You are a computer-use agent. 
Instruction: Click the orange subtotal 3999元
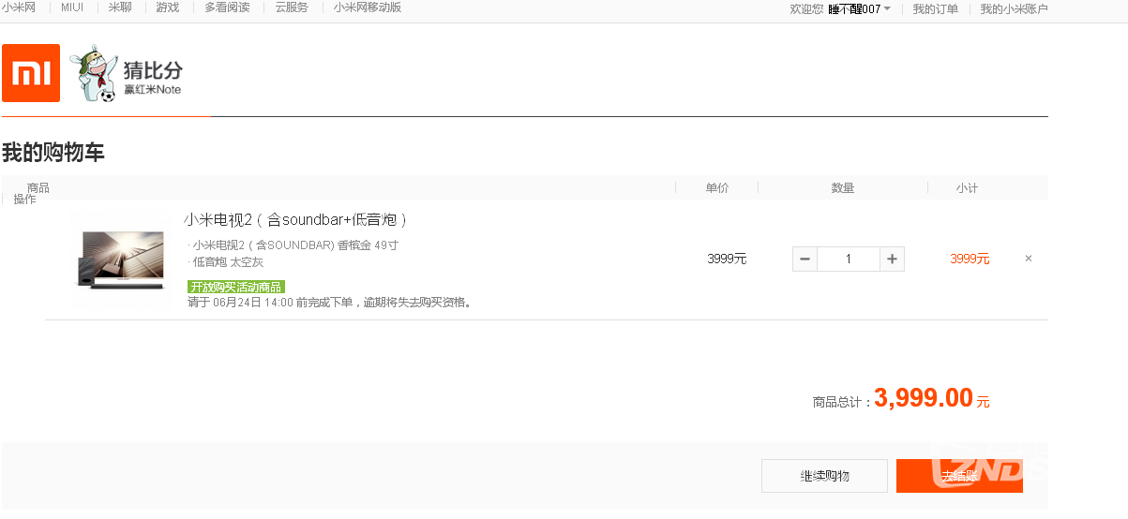(970, 259)
